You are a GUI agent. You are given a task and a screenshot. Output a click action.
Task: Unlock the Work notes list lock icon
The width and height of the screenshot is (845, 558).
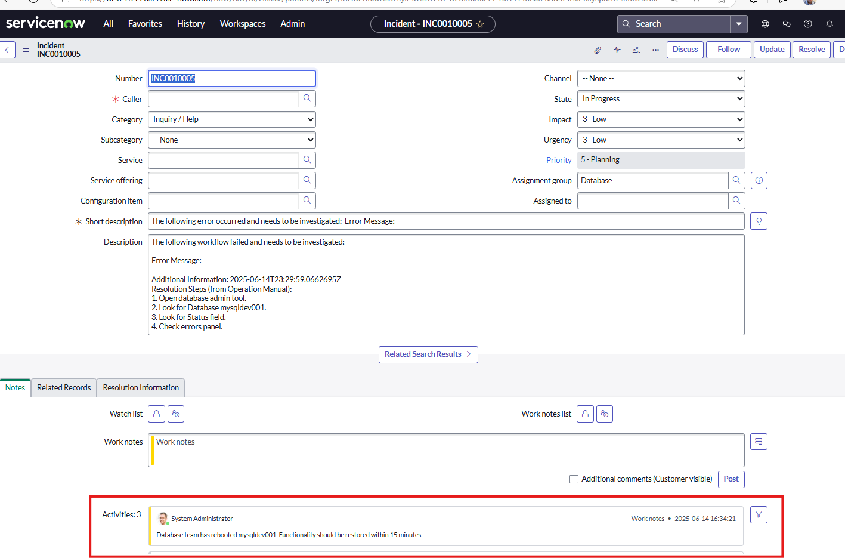pyautogui.click(x=585, y=414)
